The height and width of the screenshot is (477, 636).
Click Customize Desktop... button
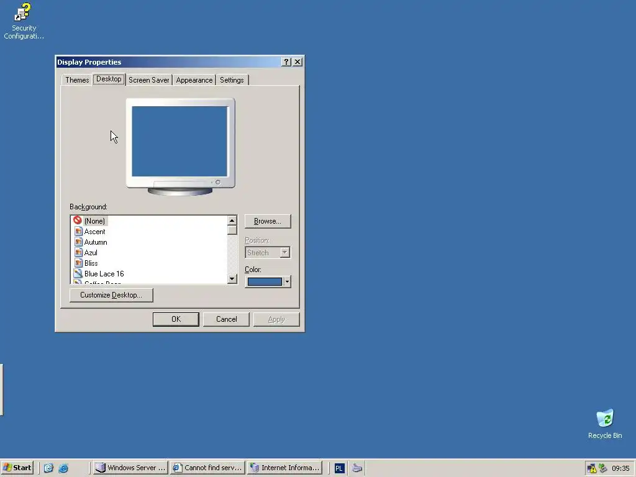tap(111, 295)
